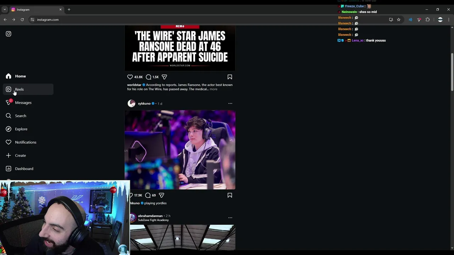Screen dimensions: 454x255
Task: Open sykkuno username link in post header
Action: coord(144,103)
